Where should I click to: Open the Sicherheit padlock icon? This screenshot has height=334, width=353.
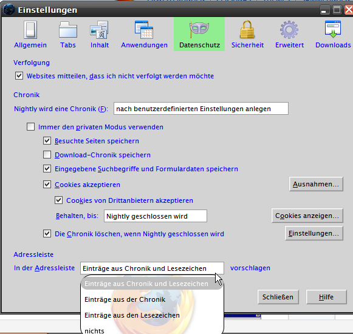click(247, 30)
